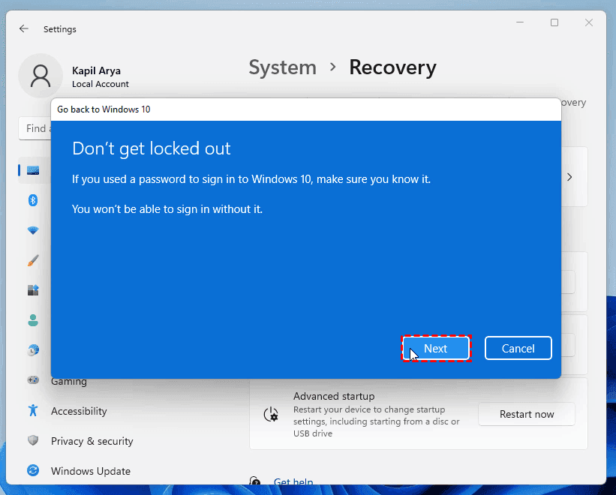Click Next in the Go back dialog
The image size is (616, 495).
point(436,348)
